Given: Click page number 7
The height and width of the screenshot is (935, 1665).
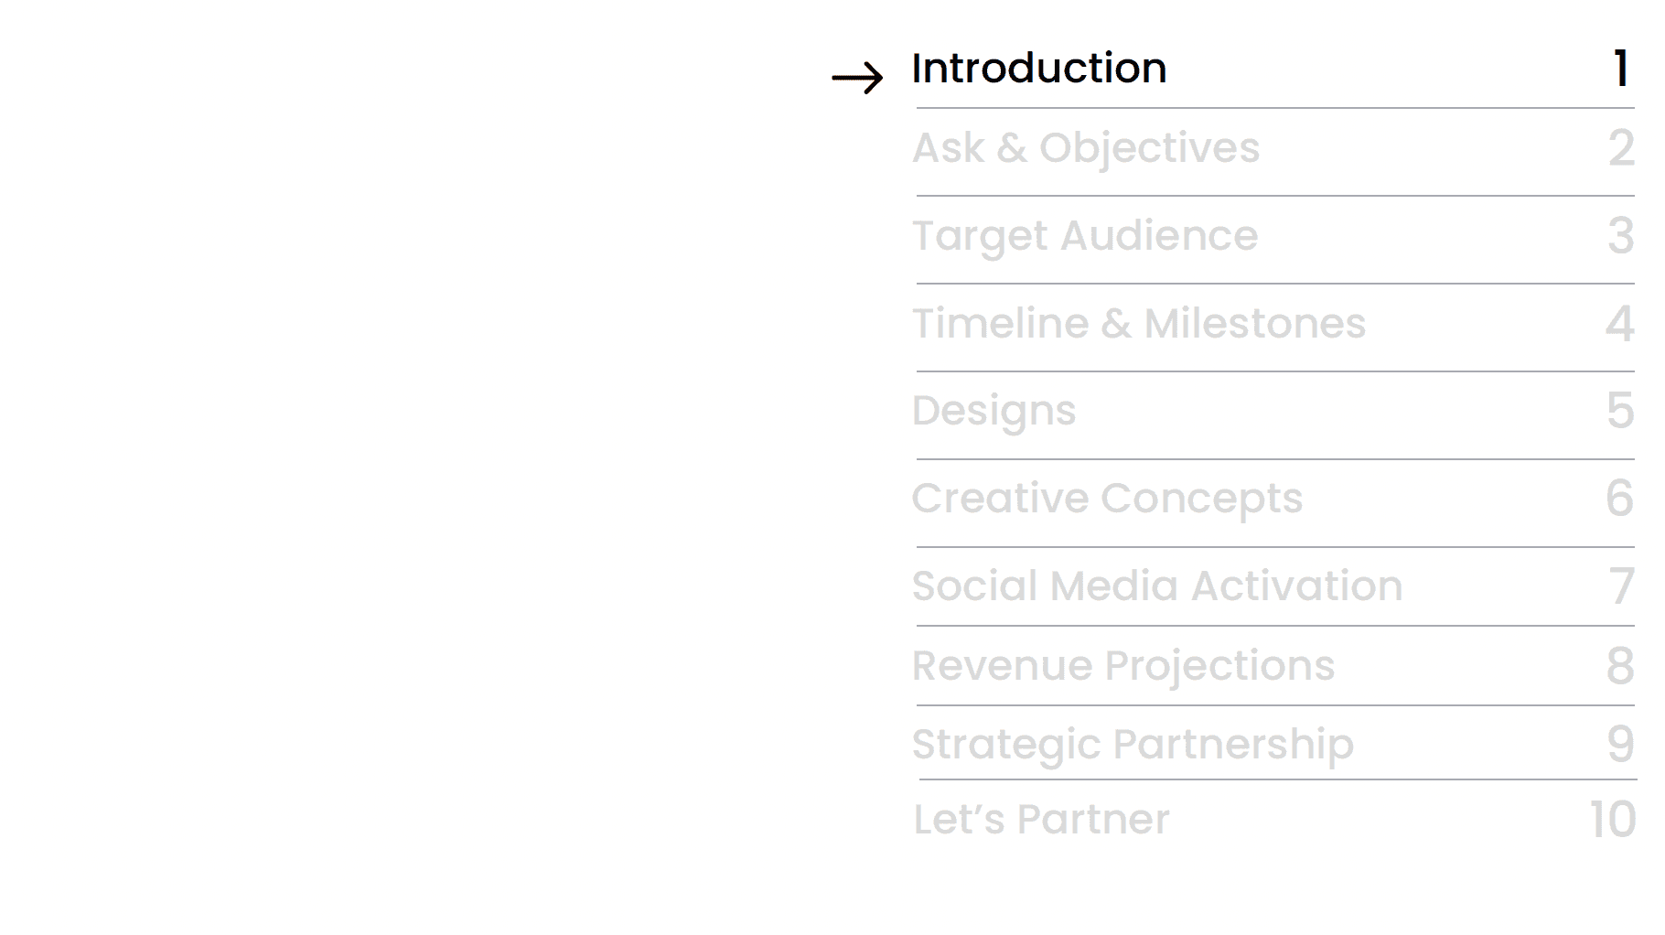Looking at the screenshot, I should 1622,586.
